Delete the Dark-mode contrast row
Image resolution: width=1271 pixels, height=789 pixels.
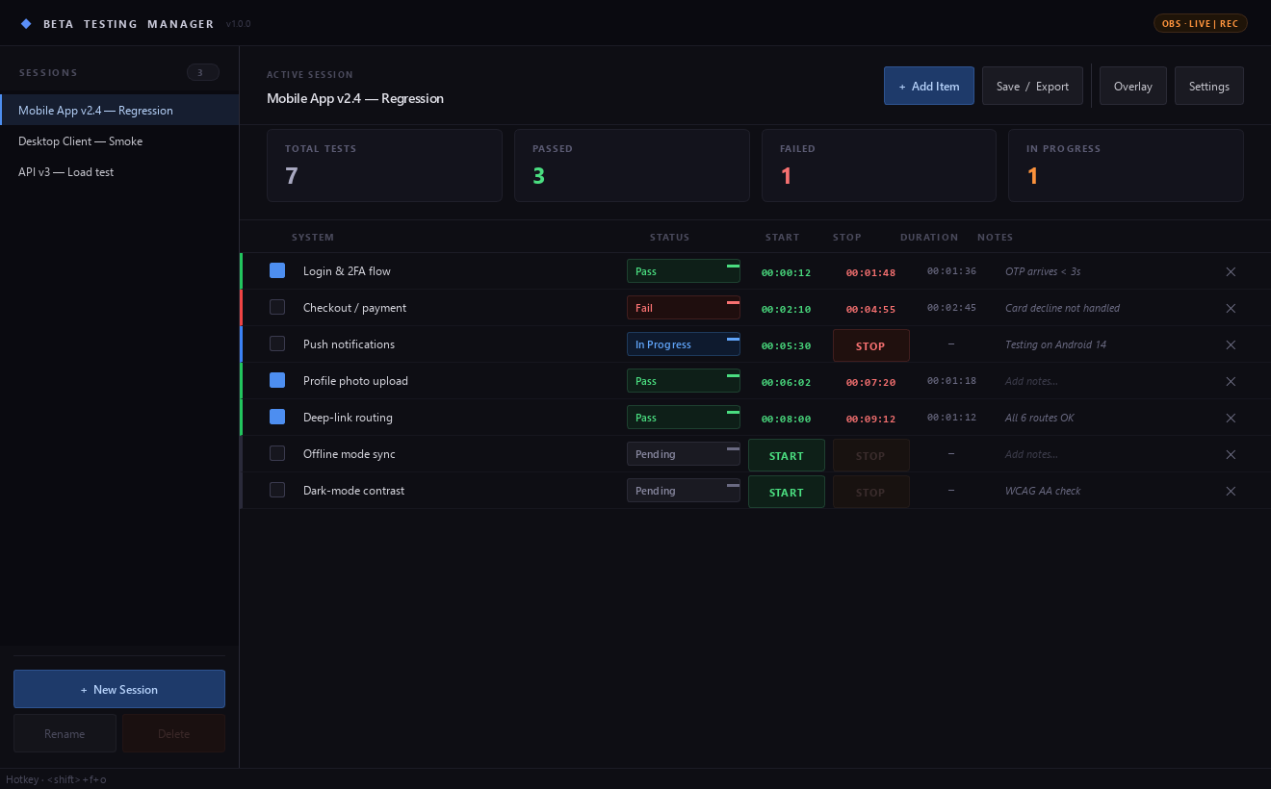click(1231, 491)
